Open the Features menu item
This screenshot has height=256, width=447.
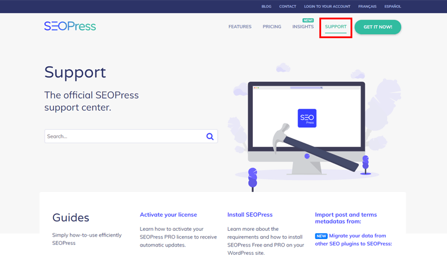[240, 27]
